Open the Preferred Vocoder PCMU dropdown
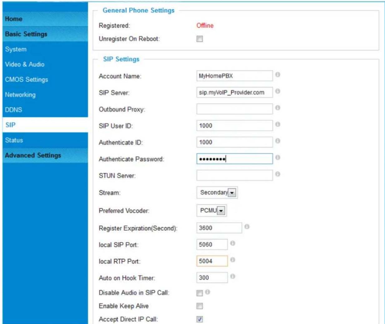This screenshot has width=385, height=324. pos(212,211)
